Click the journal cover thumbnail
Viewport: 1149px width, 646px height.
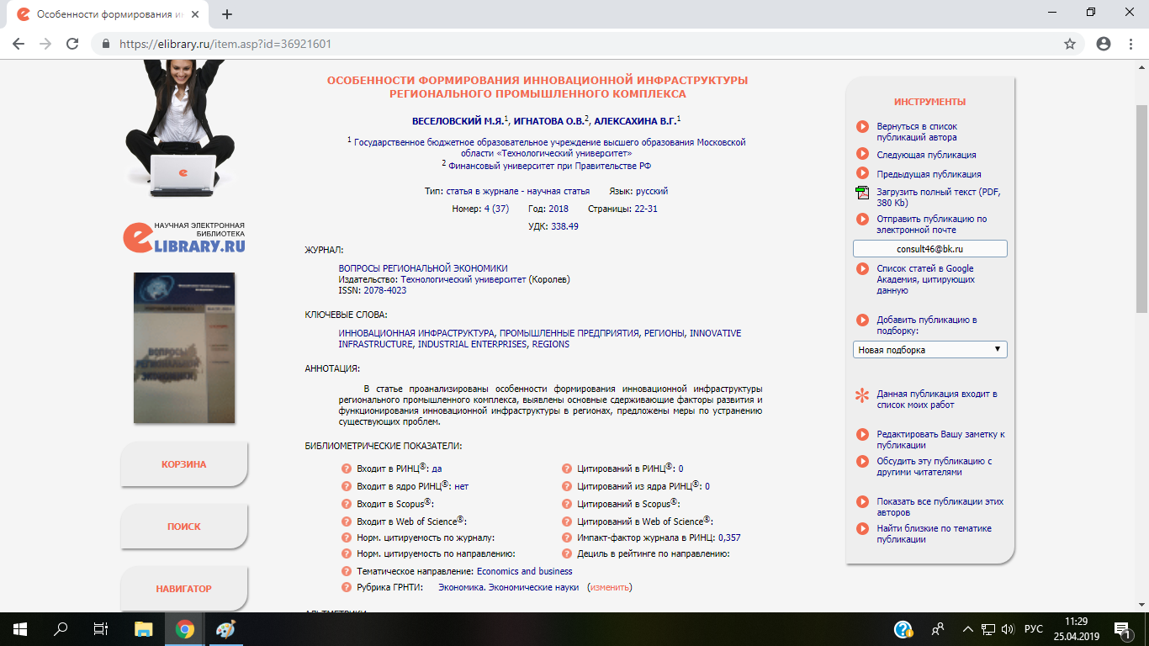184,347
